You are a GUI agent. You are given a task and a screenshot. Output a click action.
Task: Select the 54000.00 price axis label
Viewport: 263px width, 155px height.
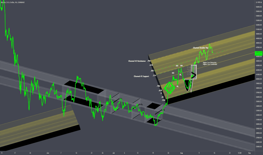point(259,16)
